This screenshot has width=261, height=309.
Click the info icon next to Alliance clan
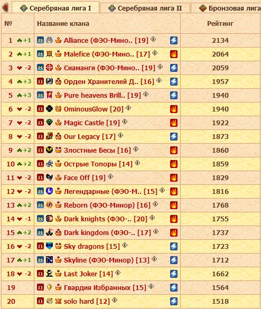(x=153, y=39)
